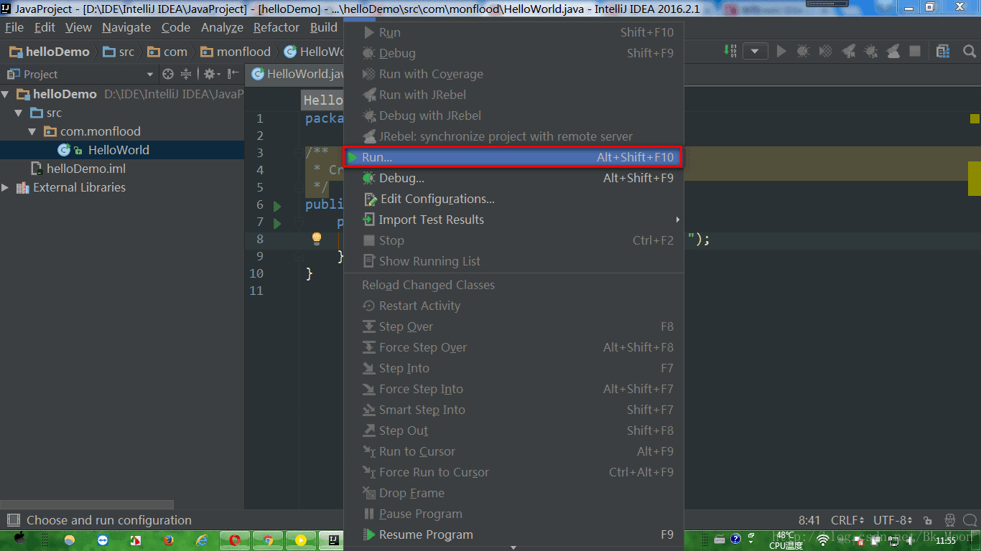Select Edit Configurations... menu entry
981x551 pixels.
tap(513, 199)
